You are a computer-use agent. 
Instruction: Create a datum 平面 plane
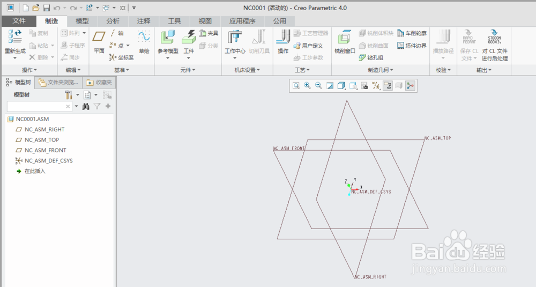[x=99, y=42]
